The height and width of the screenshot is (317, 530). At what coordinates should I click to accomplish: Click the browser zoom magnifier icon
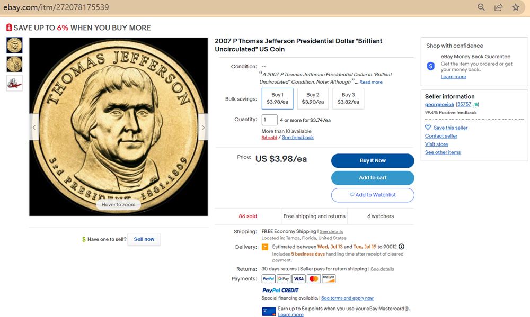(x=481, y=7)
